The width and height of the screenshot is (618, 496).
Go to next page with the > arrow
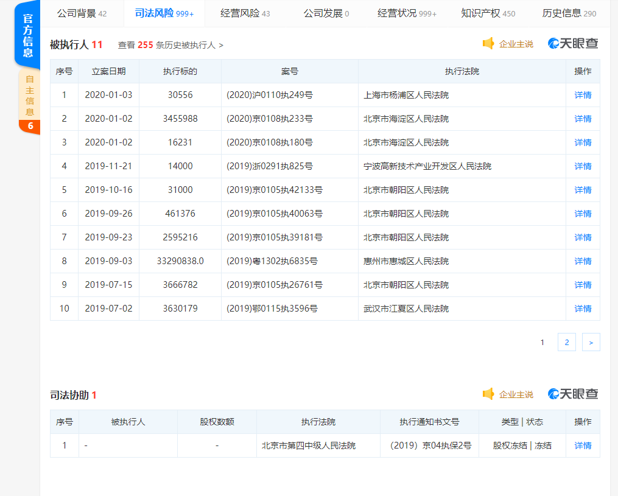pos(591,342)
